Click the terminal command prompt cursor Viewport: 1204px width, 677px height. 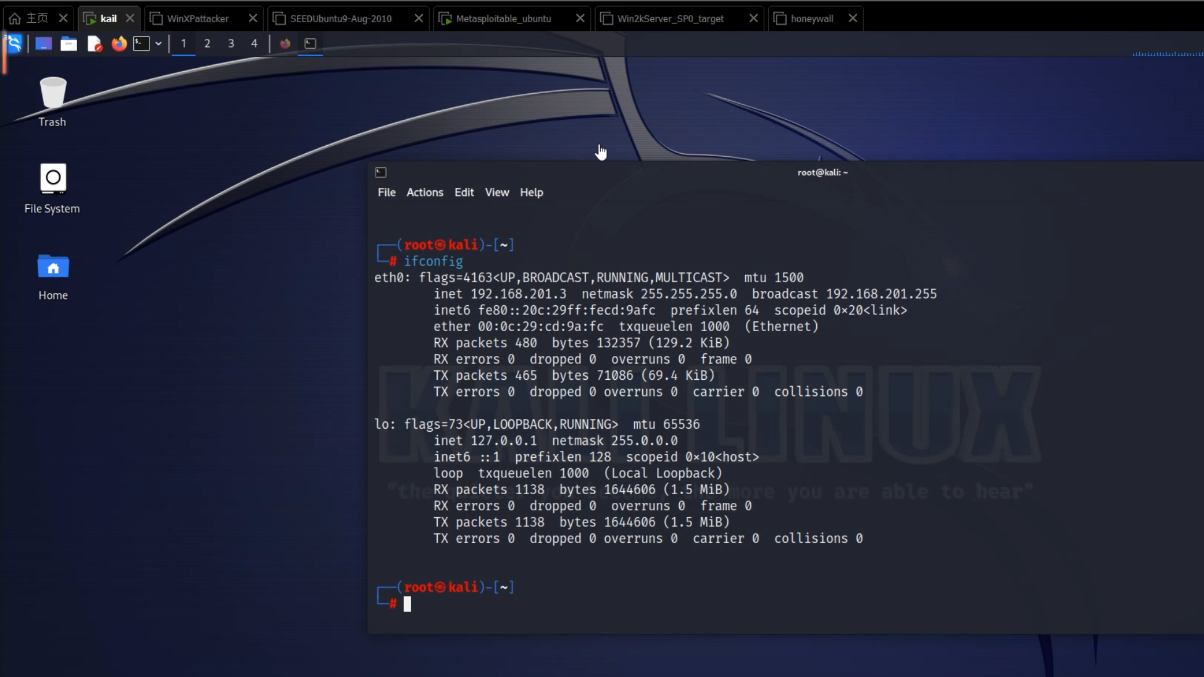point(408,604)
